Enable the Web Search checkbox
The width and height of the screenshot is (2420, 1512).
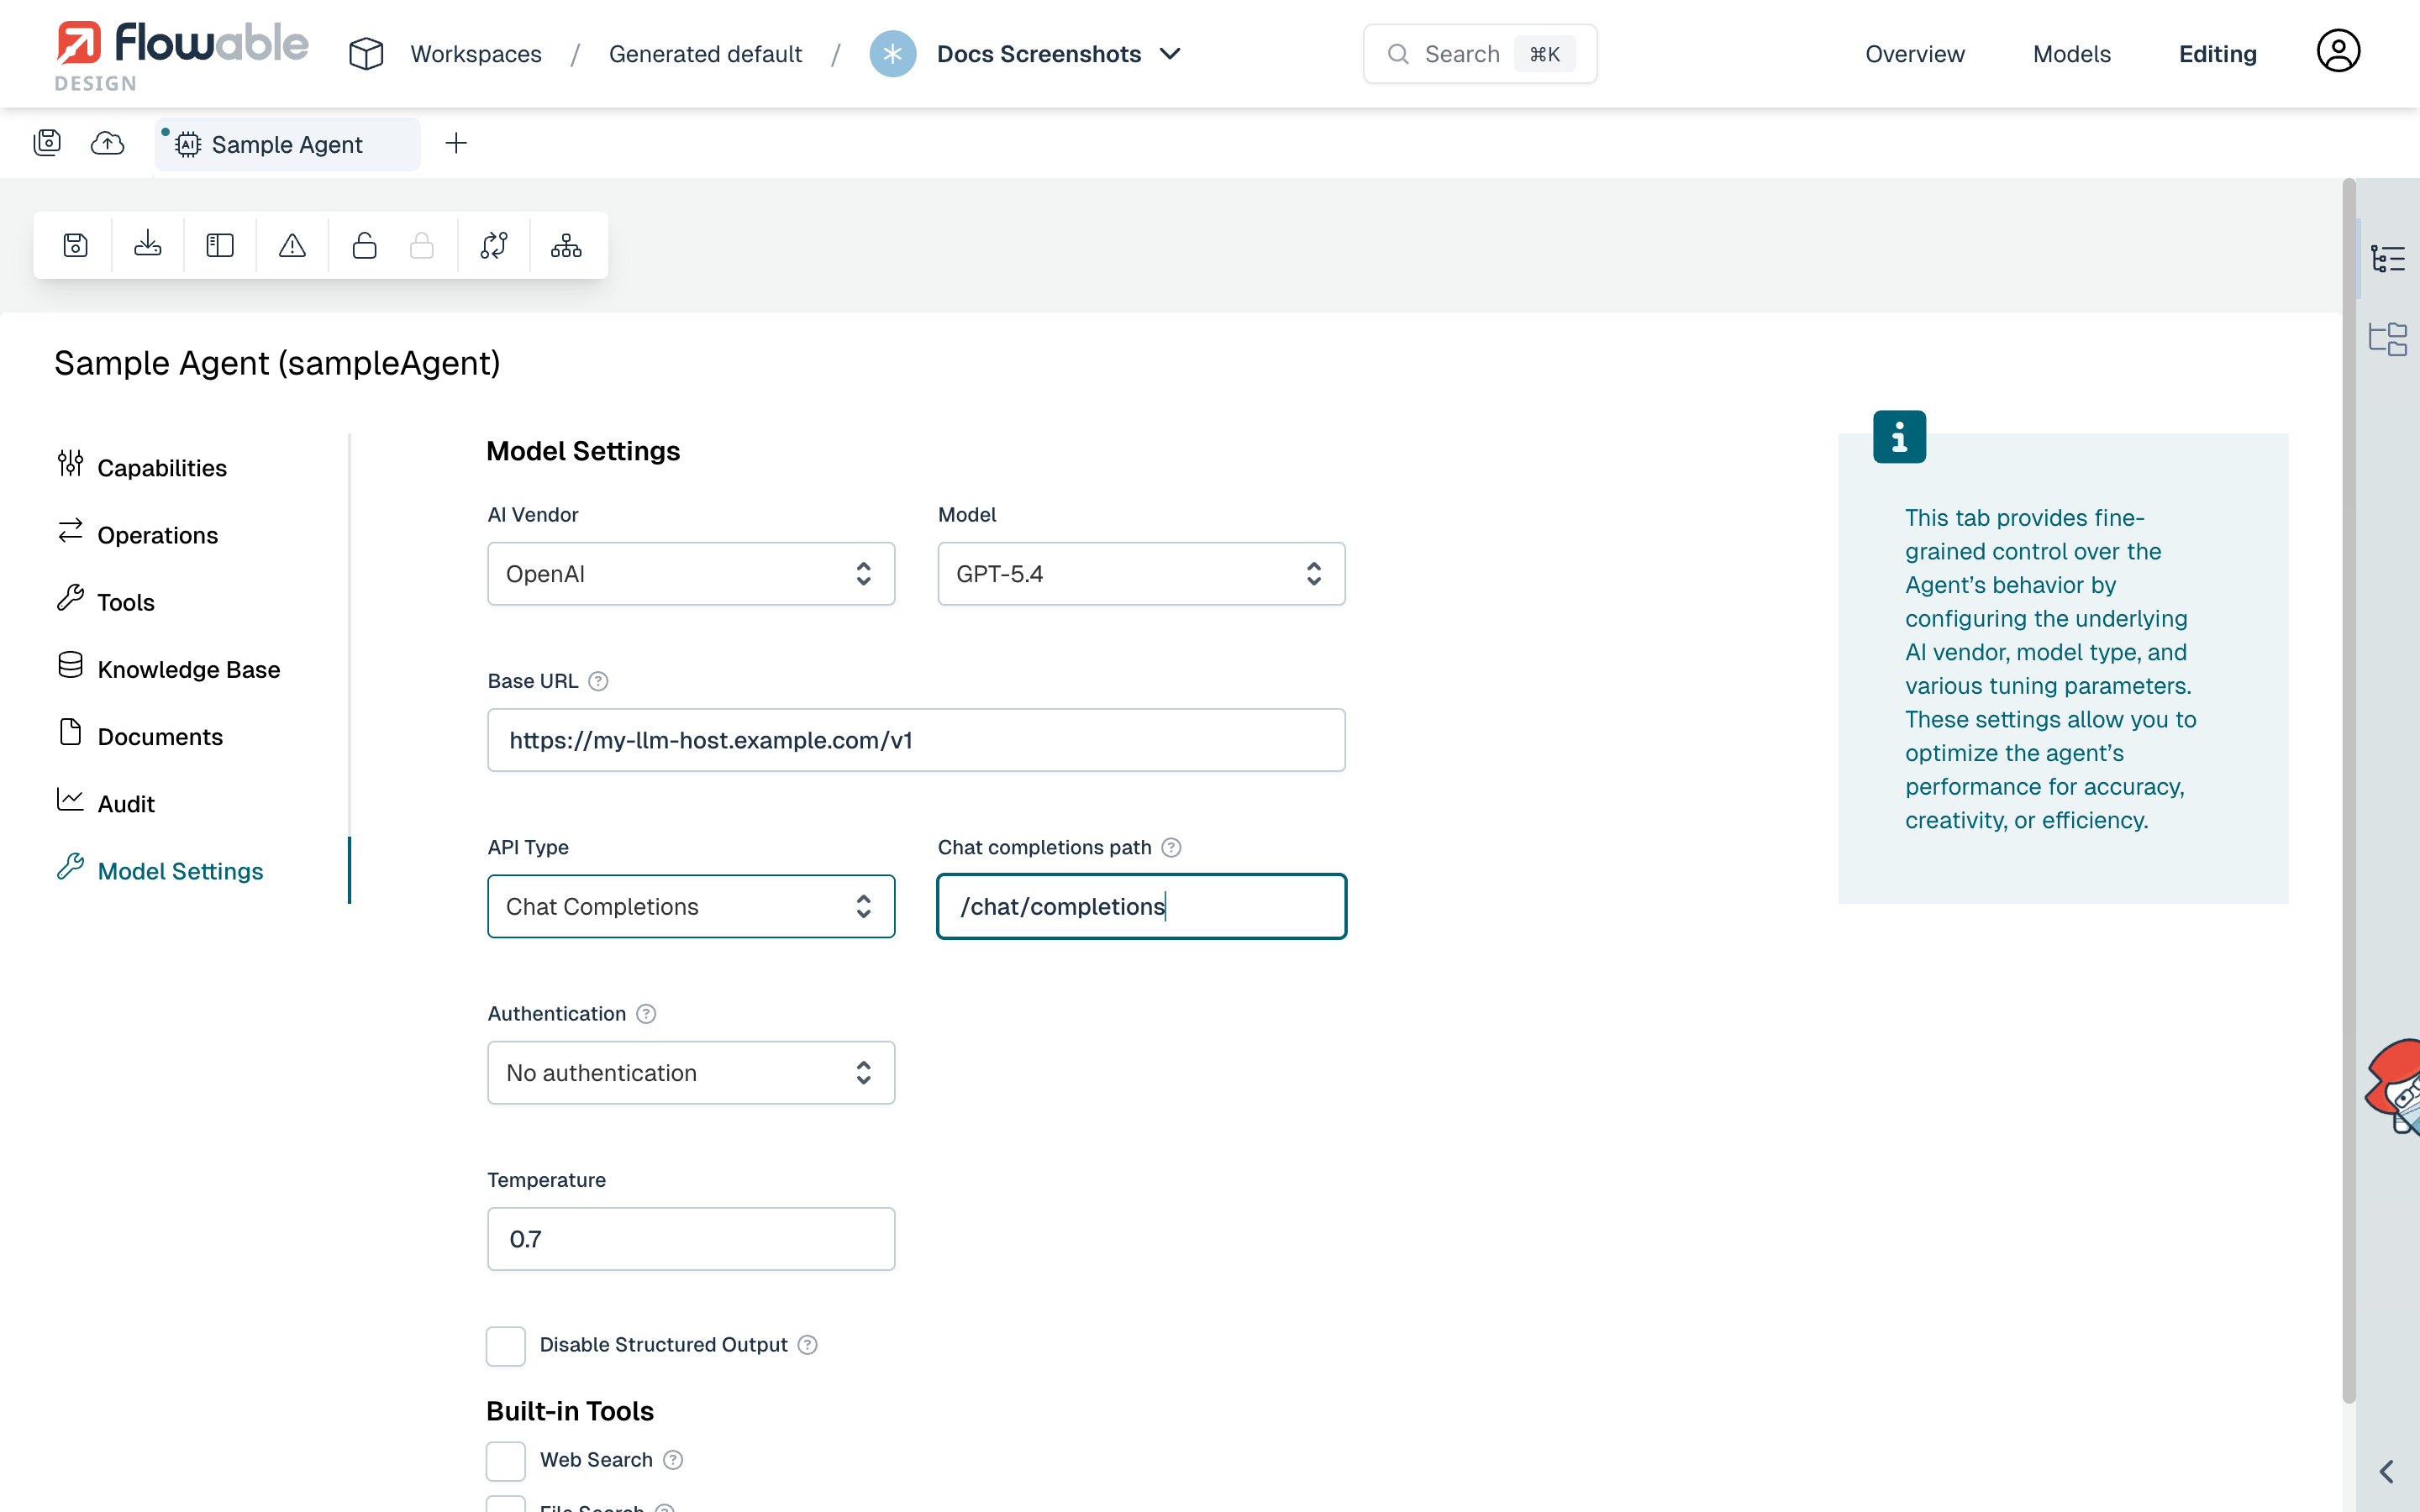tap(506, 1461)
